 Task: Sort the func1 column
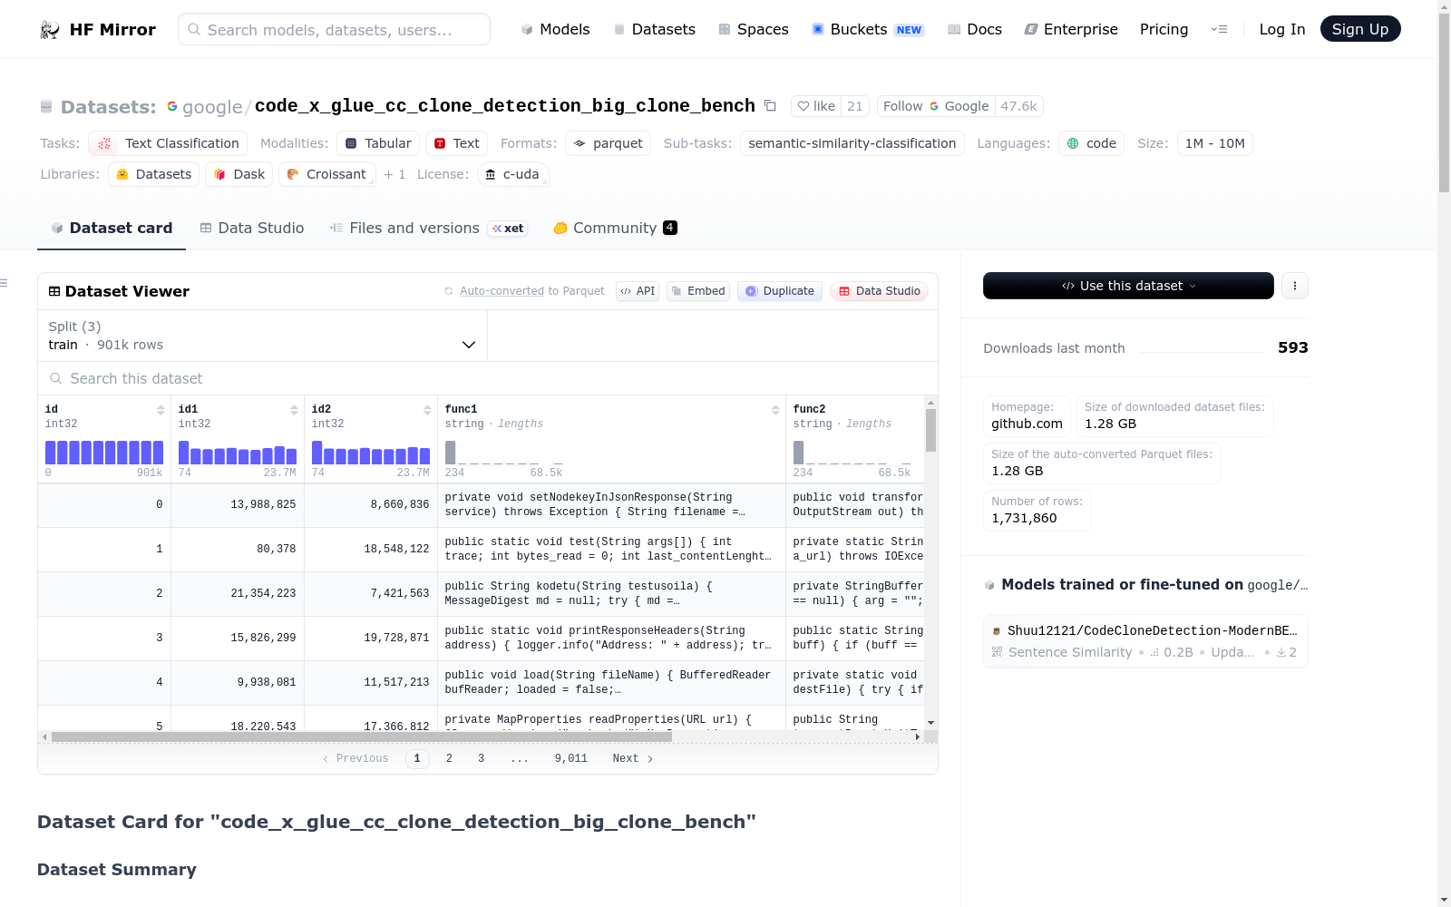point(775,410)
